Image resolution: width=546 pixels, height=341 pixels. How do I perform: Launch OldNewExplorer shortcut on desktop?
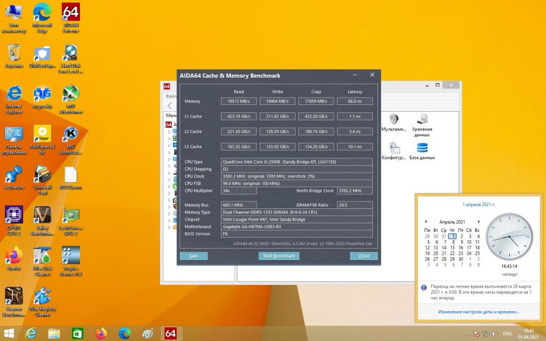42,56
